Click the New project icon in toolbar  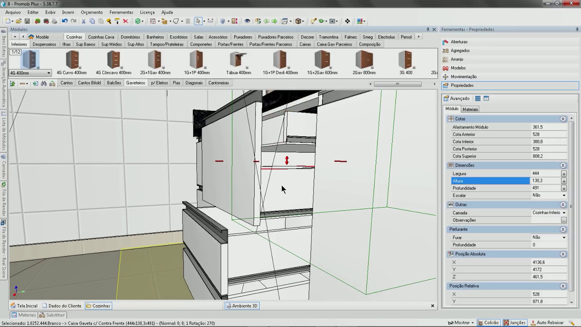(9, 21)
